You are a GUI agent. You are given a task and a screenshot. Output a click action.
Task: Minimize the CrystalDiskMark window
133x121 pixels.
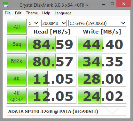click(104, 4)
